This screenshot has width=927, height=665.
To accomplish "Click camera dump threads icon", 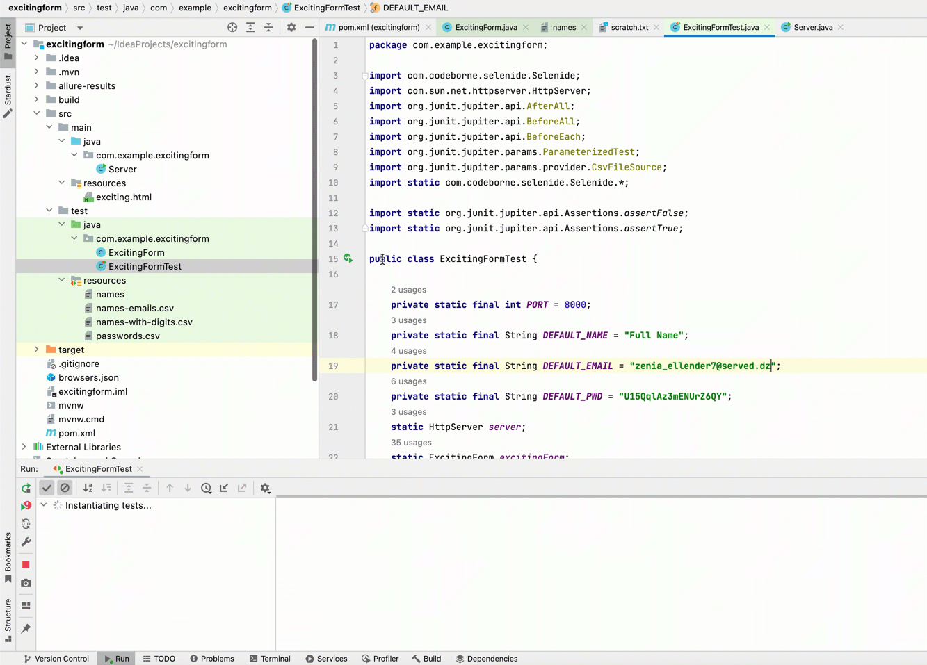I will tap(26, 583).
